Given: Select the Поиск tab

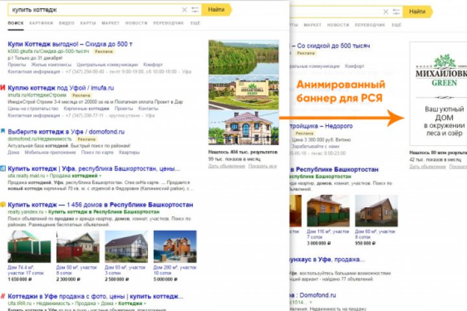Looking at the screenshot, I should tap(16, 23).
